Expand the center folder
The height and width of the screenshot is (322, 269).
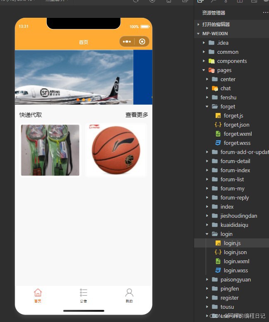coord(231,79)
